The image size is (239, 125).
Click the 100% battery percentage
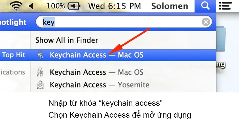pos(56,6)
